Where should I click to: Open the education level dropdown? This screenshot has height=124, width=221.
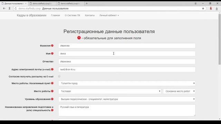point(127,99)
